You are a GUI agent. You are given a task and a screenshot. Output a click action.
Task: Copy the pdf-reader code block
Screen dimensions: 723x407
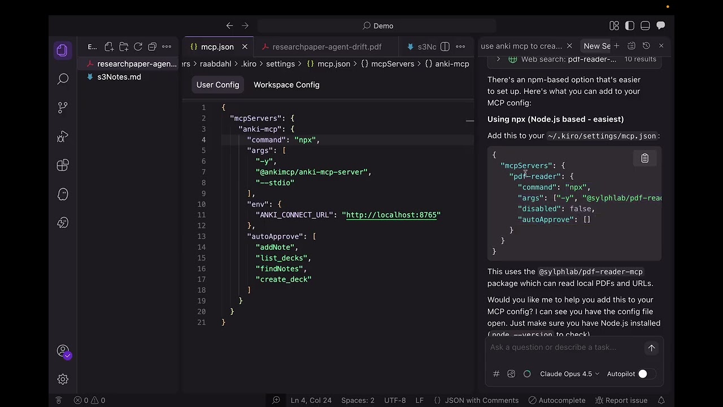tap(644, 158)
